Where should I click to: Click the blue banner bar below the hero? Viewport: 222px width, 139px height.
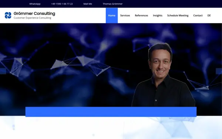coord(111,112)
